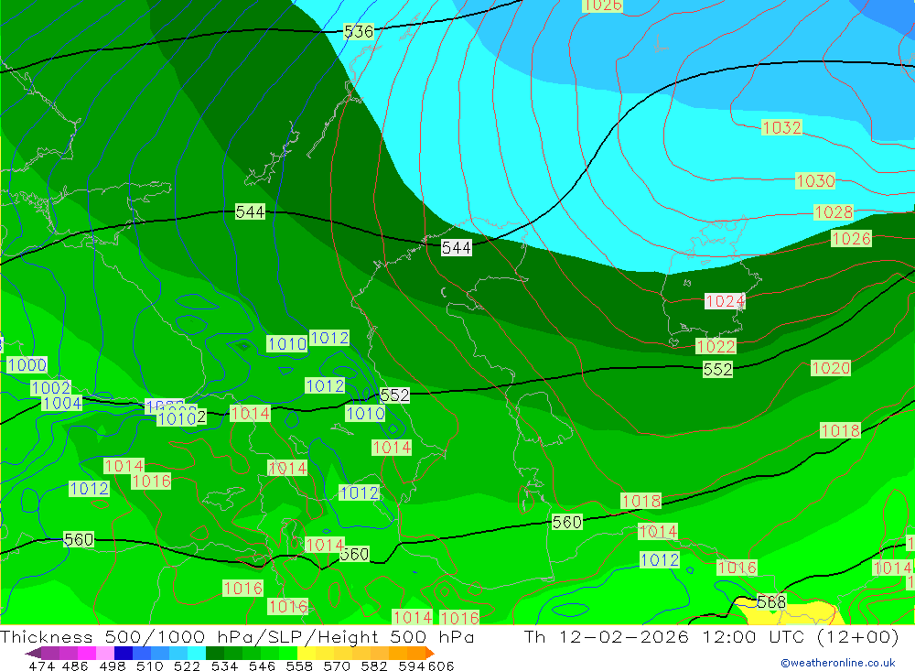Click the chart title starting with Thickness 500/1000
Image resolution: width=915 pixels, height=671 pixels.
tap(237, 636)
